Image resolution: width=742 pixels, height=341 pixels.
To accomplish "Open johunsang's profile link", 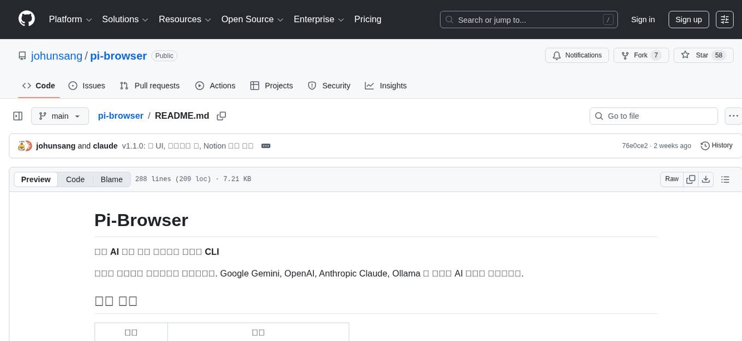I will [x=56, y=56].
